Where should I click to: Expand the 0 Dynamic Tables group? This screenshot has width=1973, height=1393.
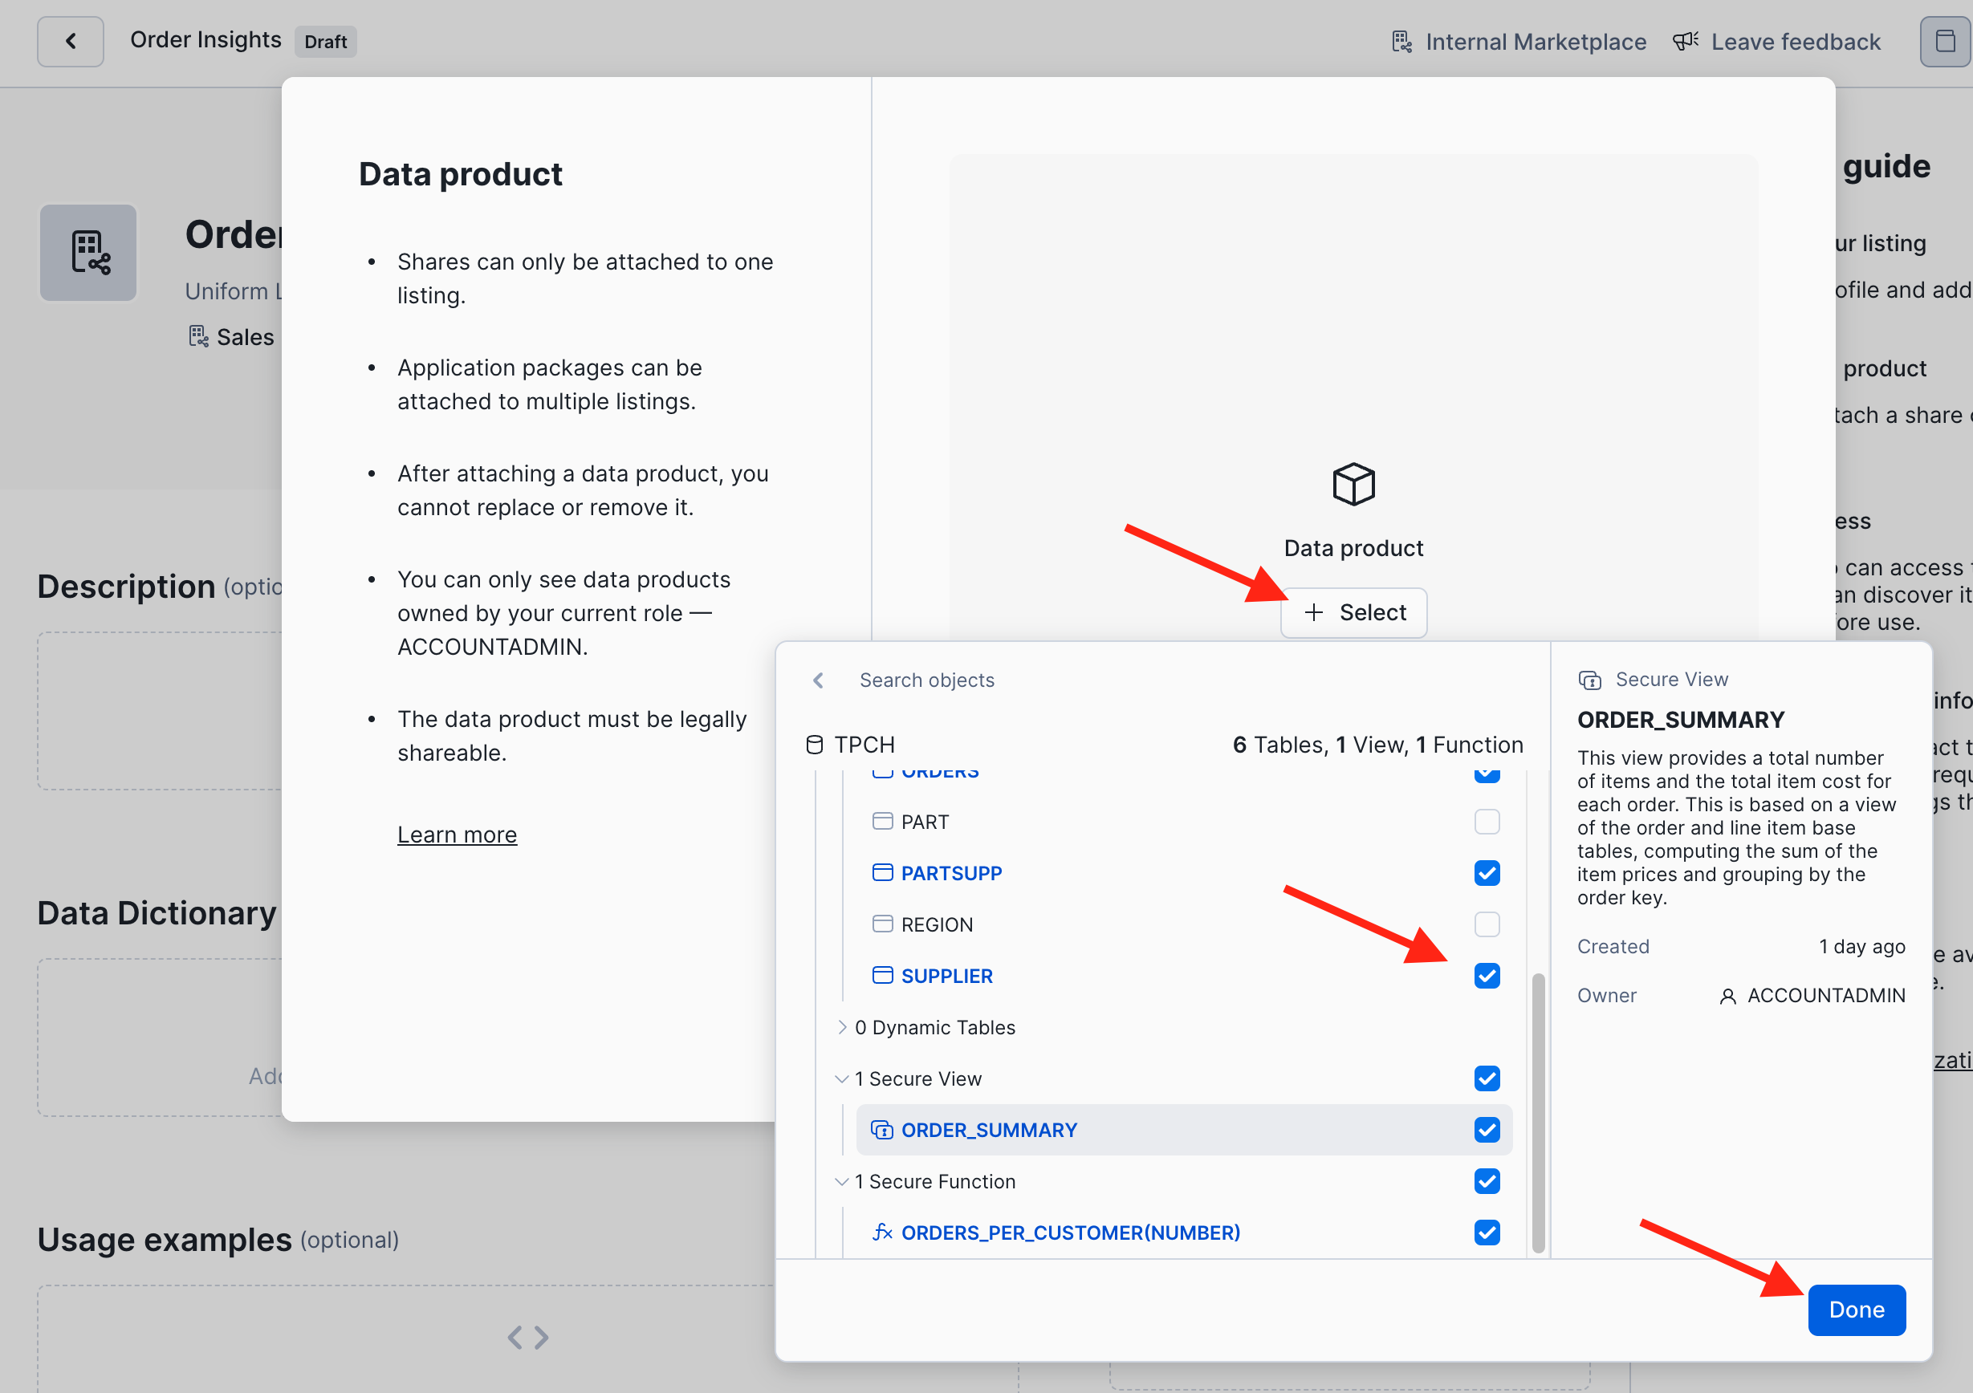coord(842,1027)
